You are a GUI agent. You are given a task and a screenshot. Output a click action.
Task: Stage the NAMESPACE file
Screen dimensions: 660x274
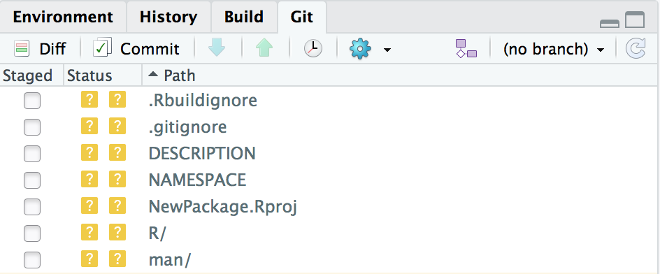pos(32,180)
